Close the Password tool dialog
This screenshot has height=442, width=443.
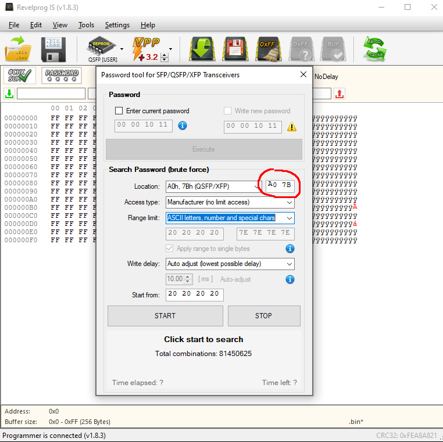click(303, 74)
